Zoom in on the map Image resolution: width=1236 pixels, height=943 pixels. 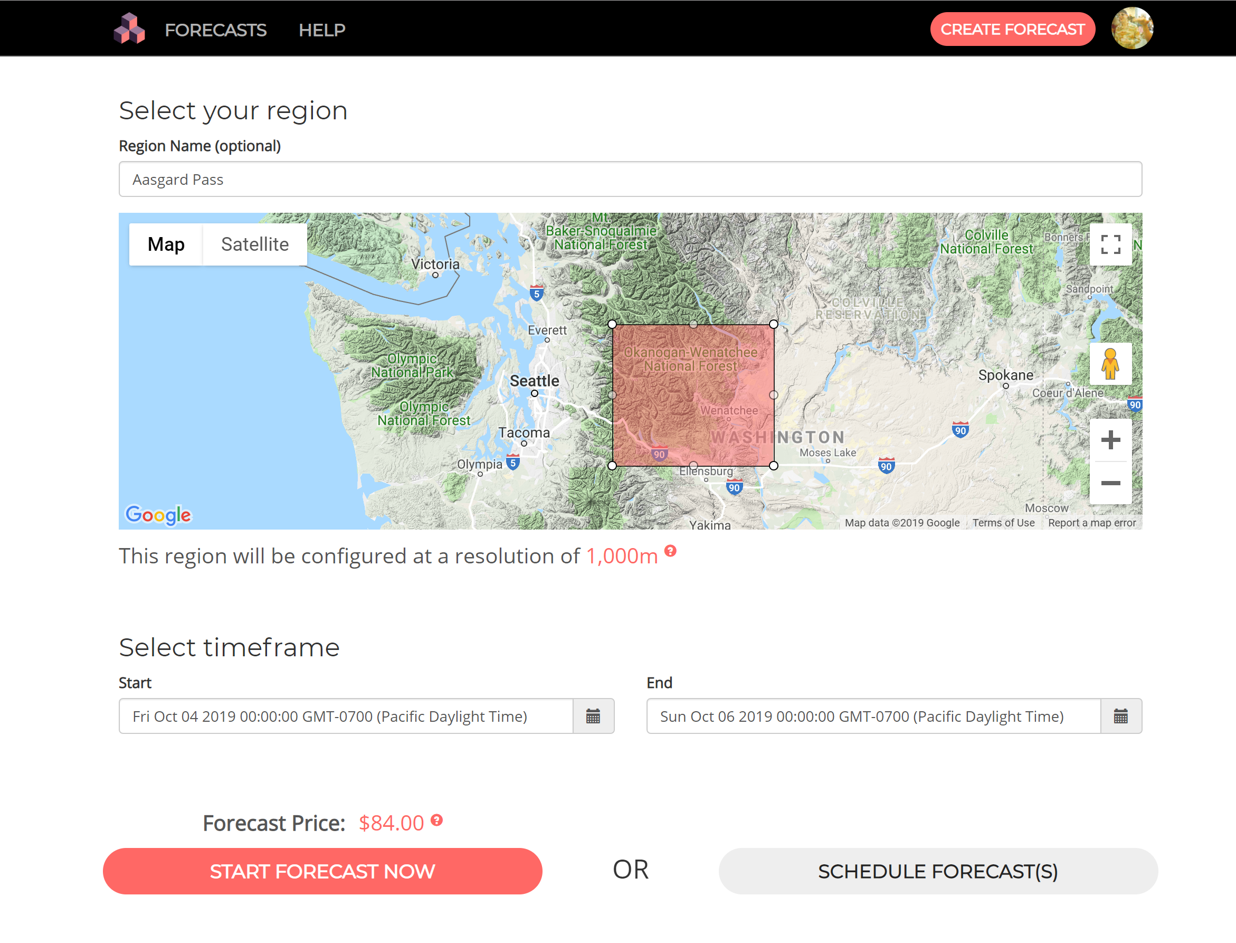1110,439
